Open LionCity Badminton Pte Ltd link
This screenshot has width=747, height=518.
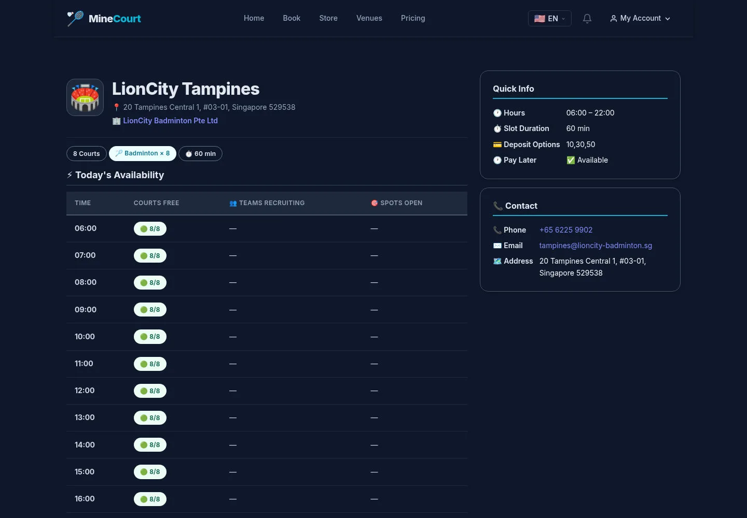point(170,121)
